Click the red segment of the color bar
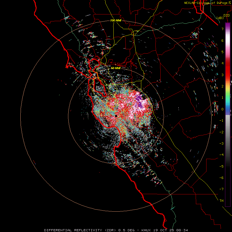Screen dimensions: 232x232 coord(228,70)
